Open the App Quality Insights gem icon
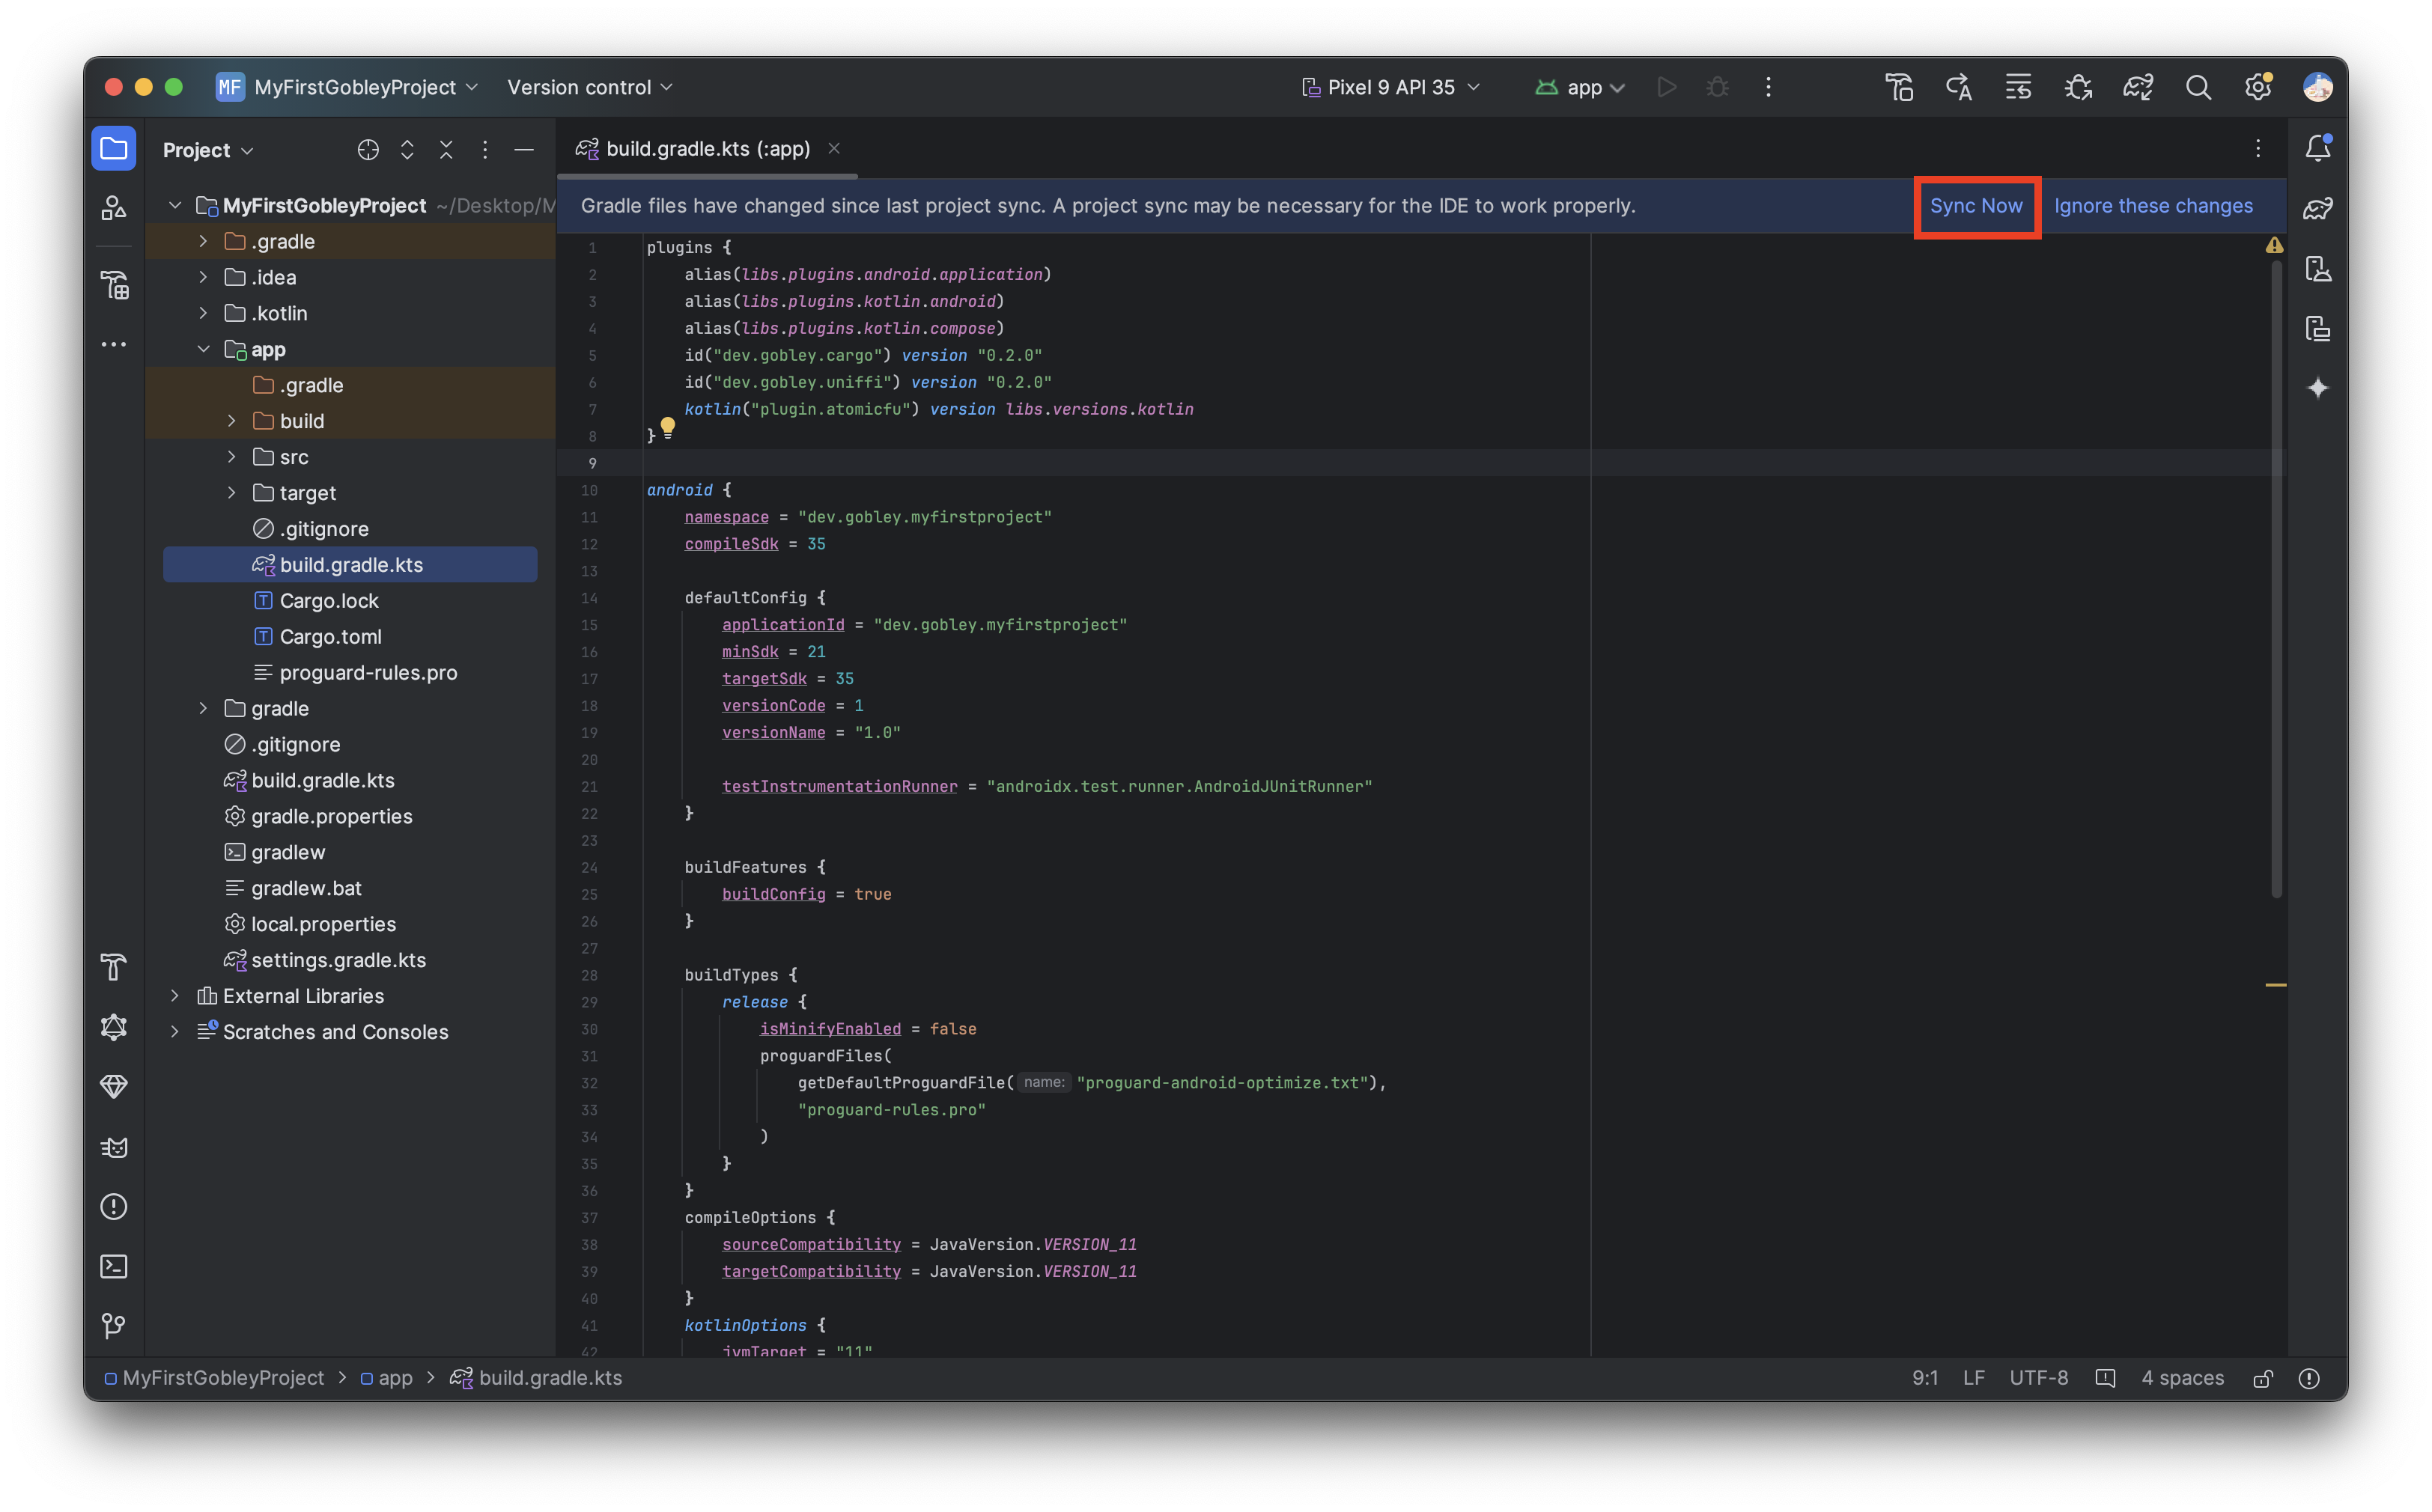 tap(114, 1087)
